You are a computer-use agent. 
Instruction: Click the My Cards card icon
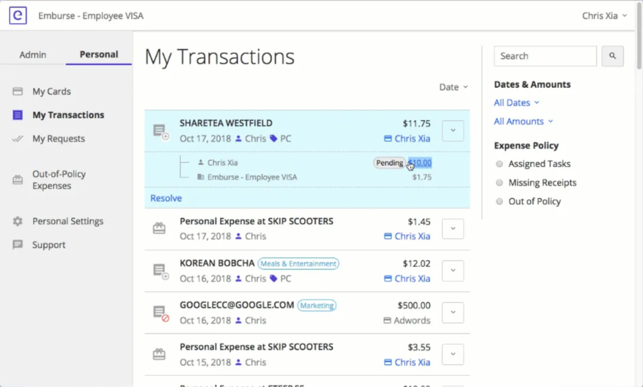tap(18, 92)
